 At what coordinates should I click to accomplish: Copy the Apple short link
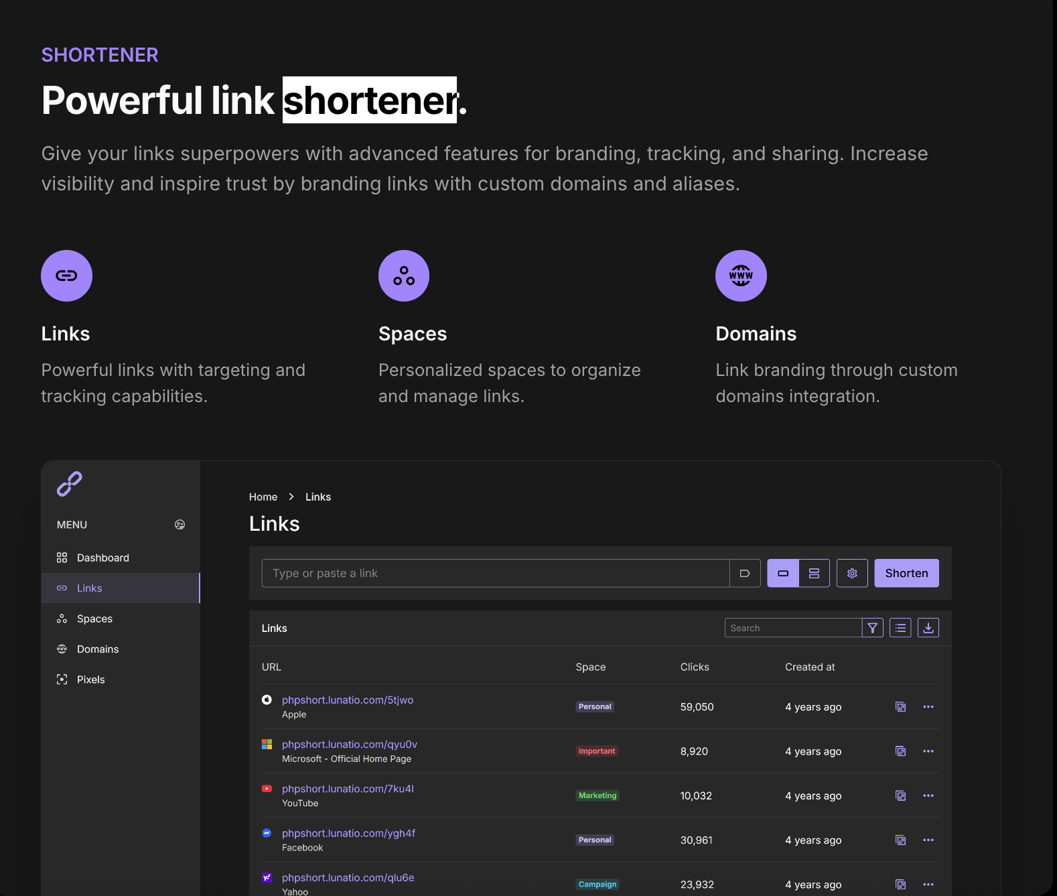[x=900, y=707]
